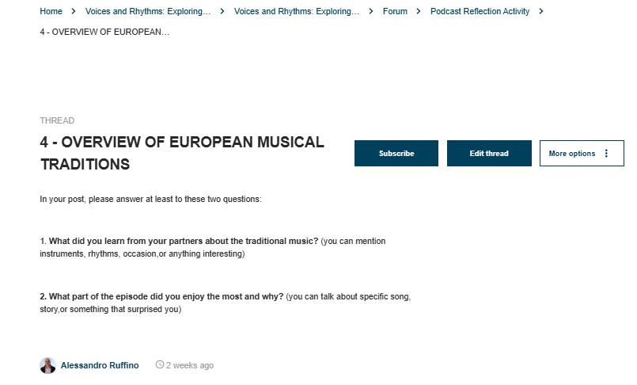Open Alessandro Ruffino's profile name link
Viewport: 637px width, 385px height.
[100, 365]
